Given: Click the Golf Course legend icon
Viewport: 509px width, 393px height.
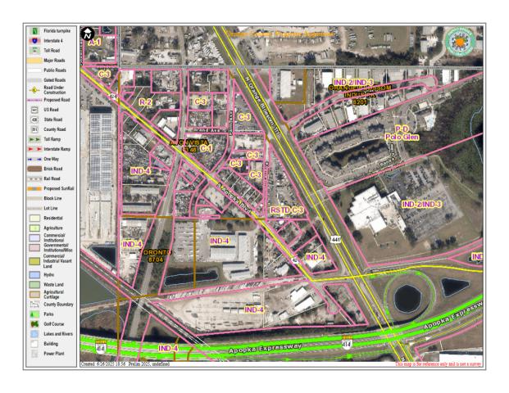Looking at the screenshot, I should 34,324.
